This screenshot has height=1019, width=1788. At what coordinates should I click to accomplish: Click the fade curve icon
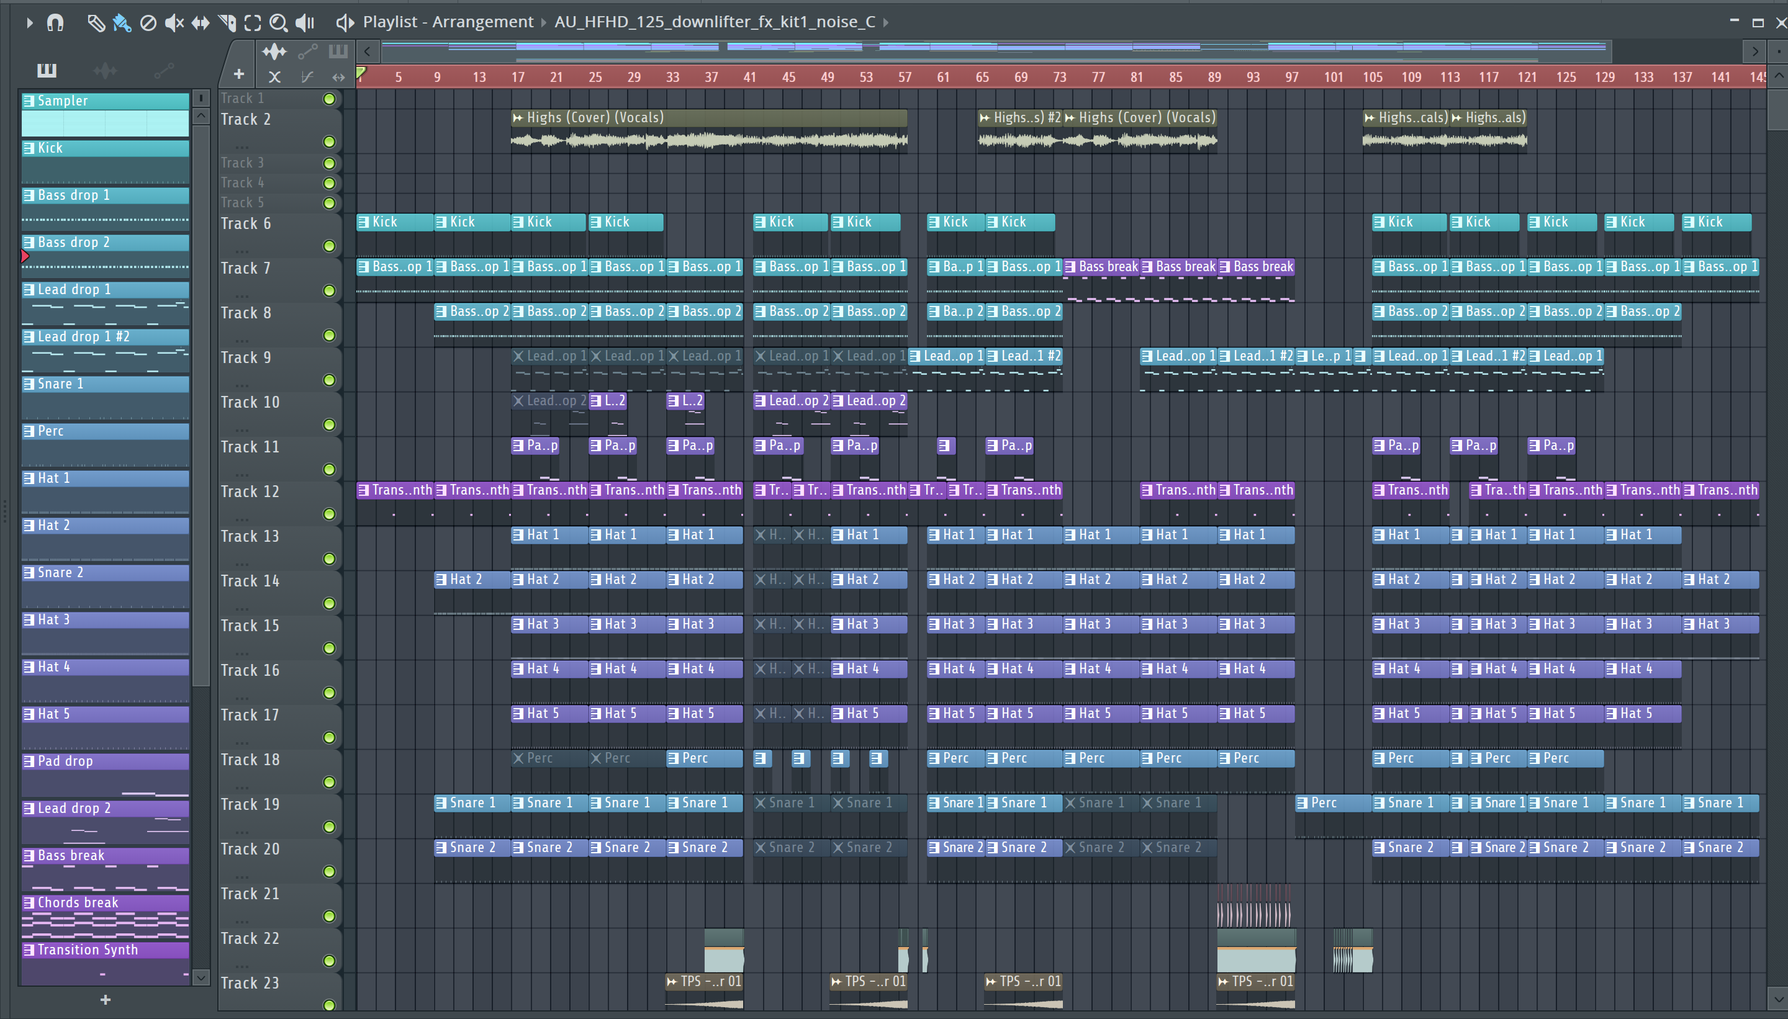(x=307, y=77)
